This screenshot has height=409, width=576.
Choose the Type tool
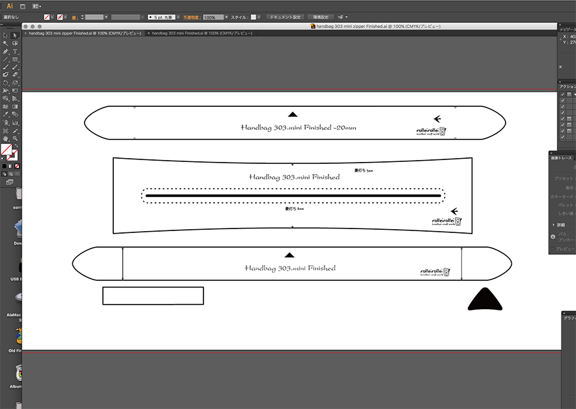tap(15, 51)
